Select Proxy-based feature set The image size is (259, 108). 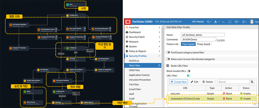[204, 44]
